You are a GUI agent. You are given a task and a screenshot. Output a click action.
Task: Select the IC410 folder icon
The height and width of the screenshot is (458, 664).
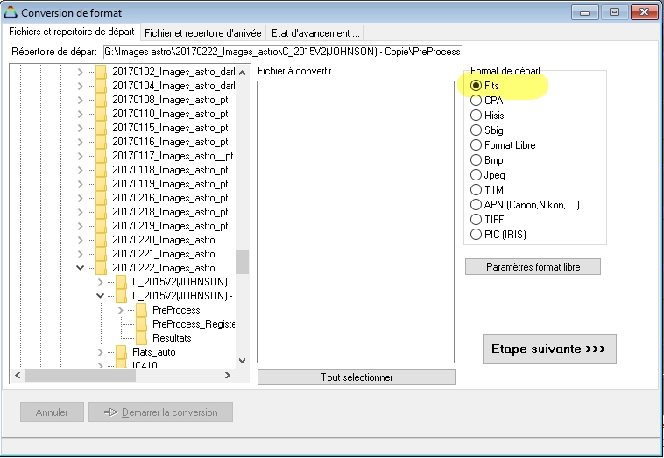[122, 366]
